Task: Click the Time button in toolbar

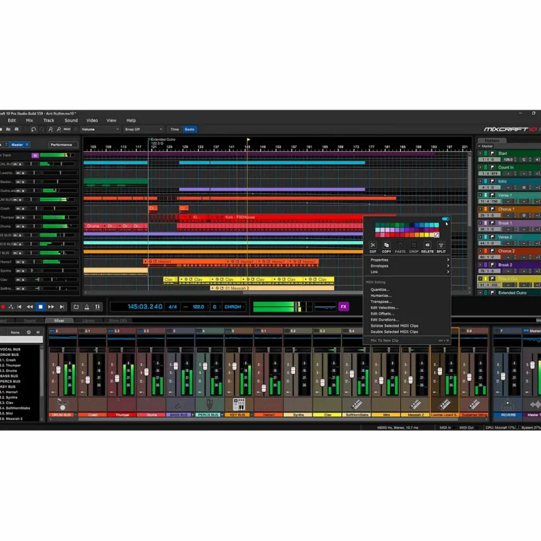Action: point(175,129)
